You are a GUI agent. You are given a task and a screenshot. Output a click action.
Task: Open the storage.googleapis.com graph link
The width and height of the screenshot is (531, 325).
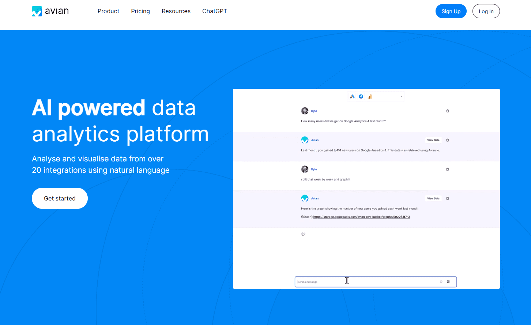(361, 217)
